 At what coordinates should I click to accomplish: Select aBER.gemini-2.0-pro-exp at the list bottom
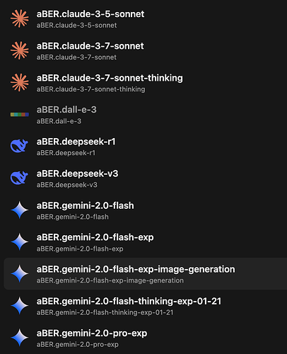pos(146,338)
